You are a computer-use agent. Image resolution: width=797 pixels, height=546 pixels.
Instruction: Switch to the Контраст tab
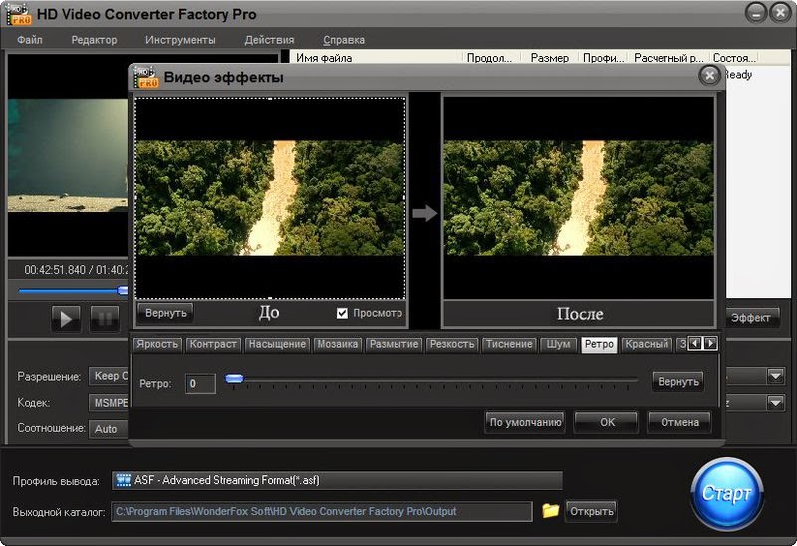pyautogui.click(x=213, y=344)
